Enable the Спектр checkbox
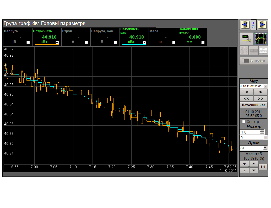The image size is (271, 208). (244, 122)
